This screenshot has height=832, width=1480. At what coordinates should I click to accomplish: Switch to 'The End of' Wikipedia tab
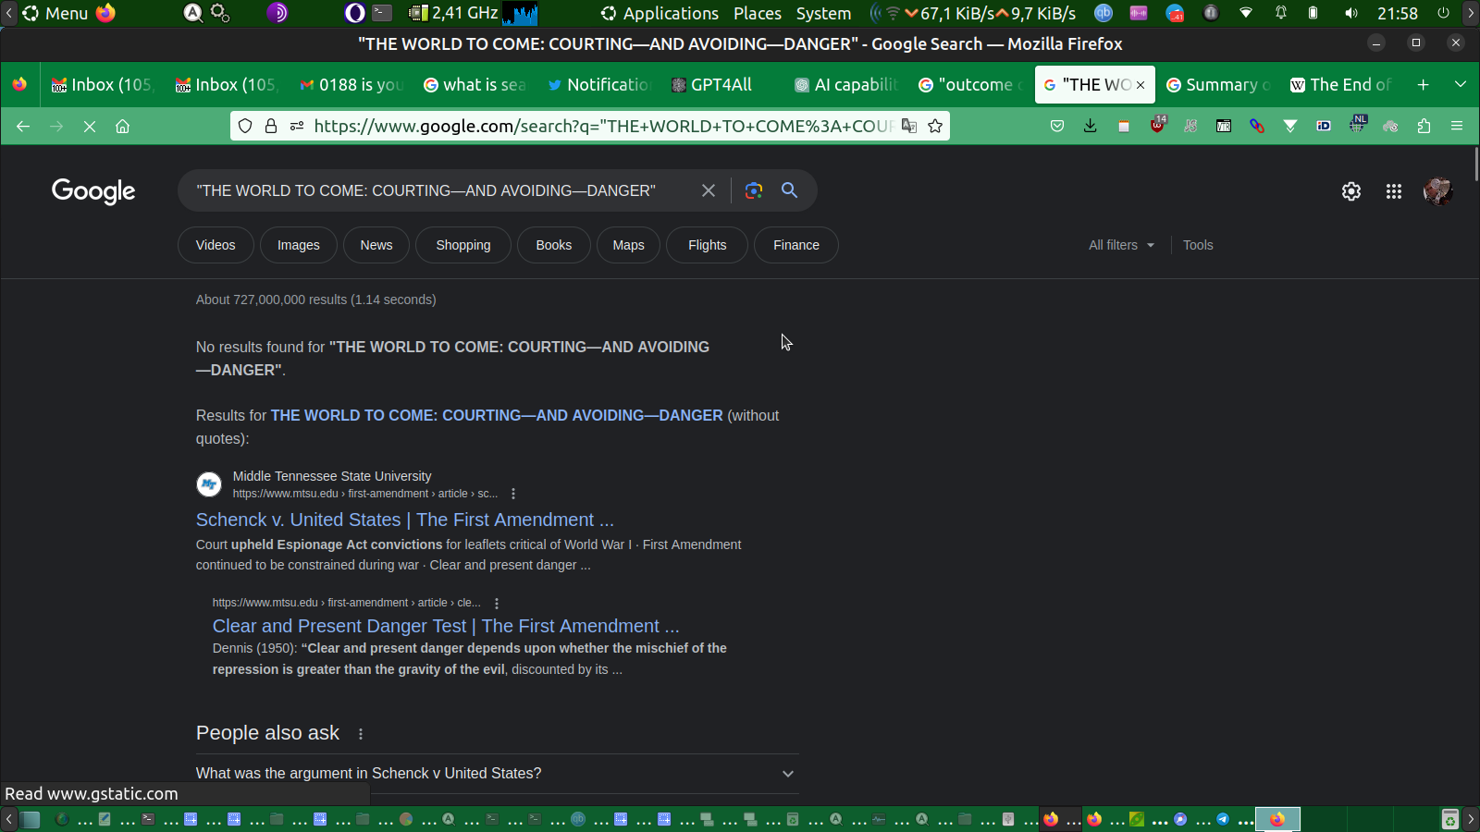pyautogui.click(x=1341, y=84)
